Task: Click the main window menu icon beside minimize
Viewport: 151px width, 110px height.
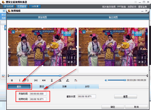Action: tap(136, 2)
